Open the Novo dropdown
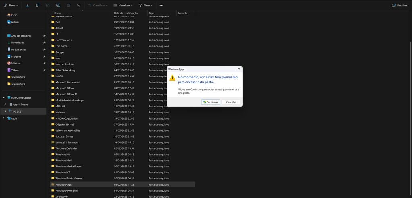Image resolution: width=412 pixels, height=198 pixels. click(x=11, y=5)
